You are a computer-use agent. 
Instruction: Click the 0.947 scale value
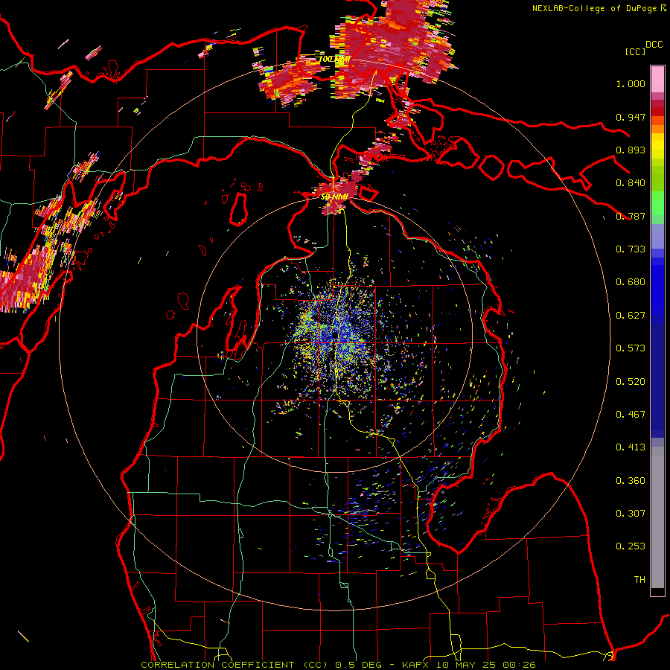(x=631, y=117)
